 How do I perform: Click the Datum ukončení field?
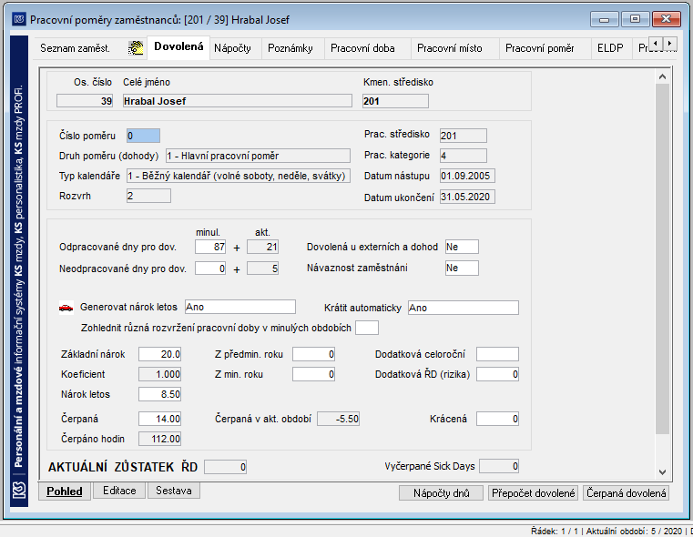pos(467,197)
